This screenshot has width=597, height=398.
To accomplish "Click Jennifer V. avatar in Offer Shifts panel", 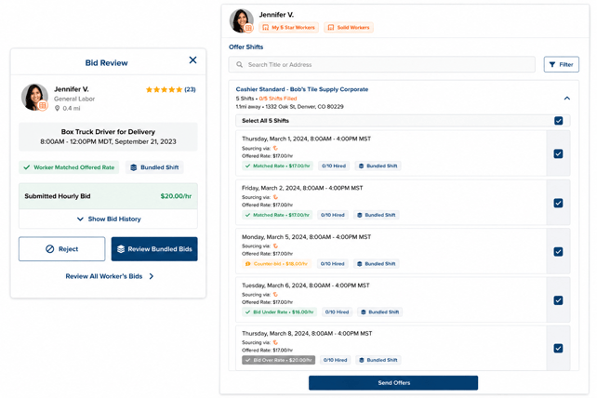I will 242,20.
